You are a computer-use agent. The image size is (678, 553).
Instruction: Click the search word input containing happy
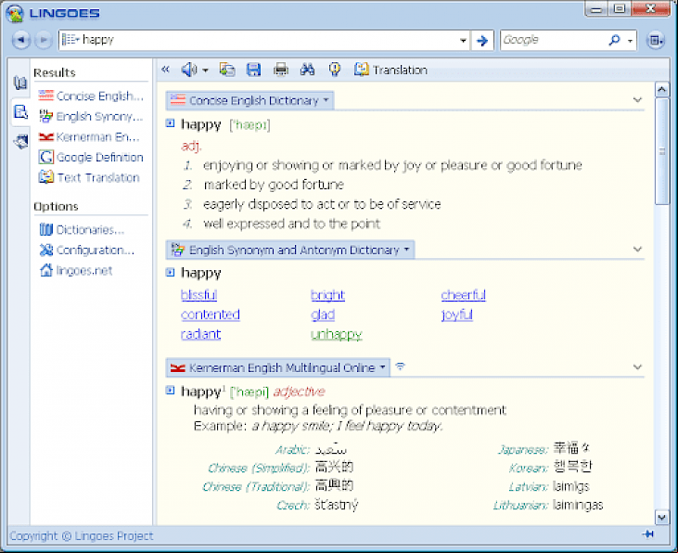tap(268, 40)
